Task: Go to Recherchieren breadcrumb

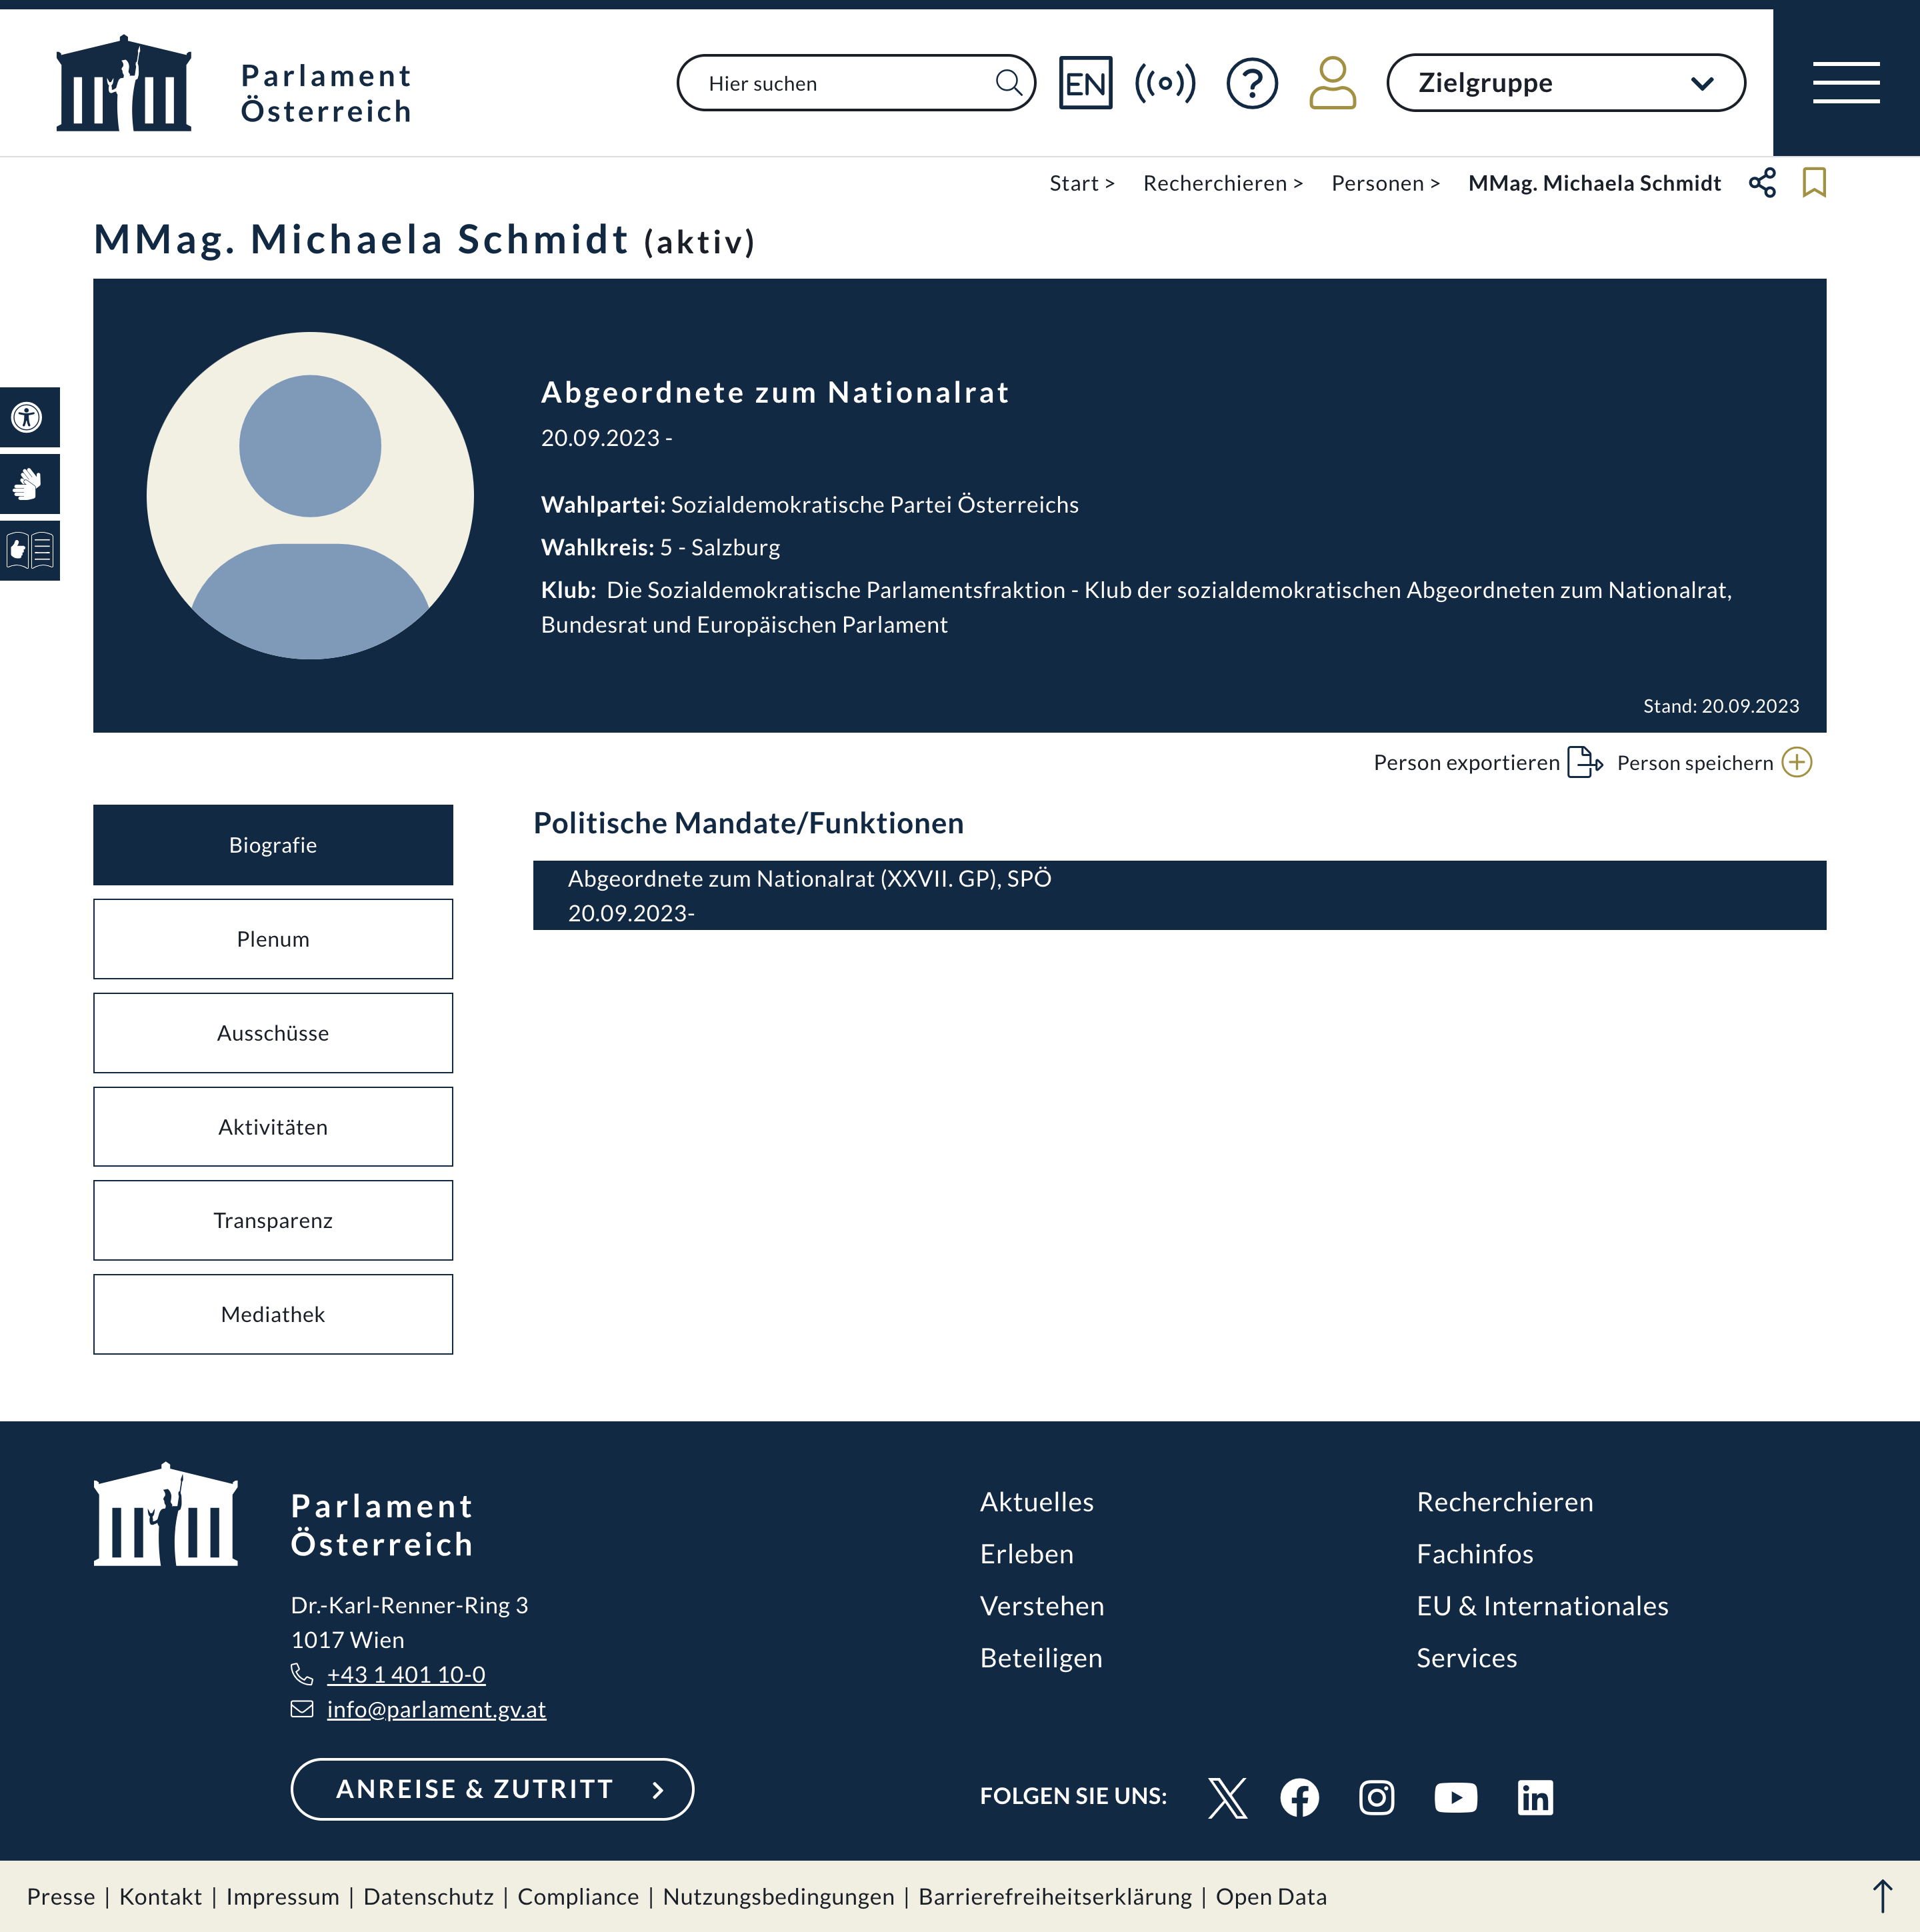Action: [x=1215, y=183]
